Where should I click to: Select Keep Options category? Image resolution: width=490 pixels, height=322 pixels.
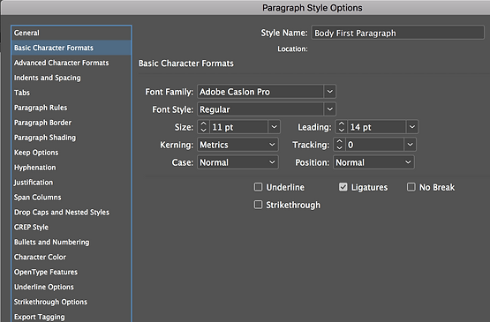pyautogui.click(x=72, y=153)
